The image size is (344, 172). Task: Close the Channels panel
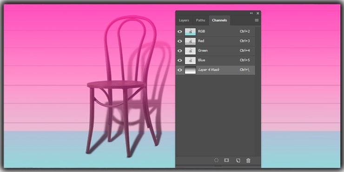[258, 13]
